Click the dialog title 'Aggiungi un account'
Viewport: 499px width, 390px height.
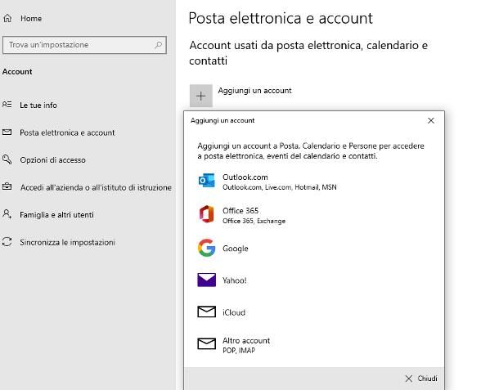(x=223, y=120)
